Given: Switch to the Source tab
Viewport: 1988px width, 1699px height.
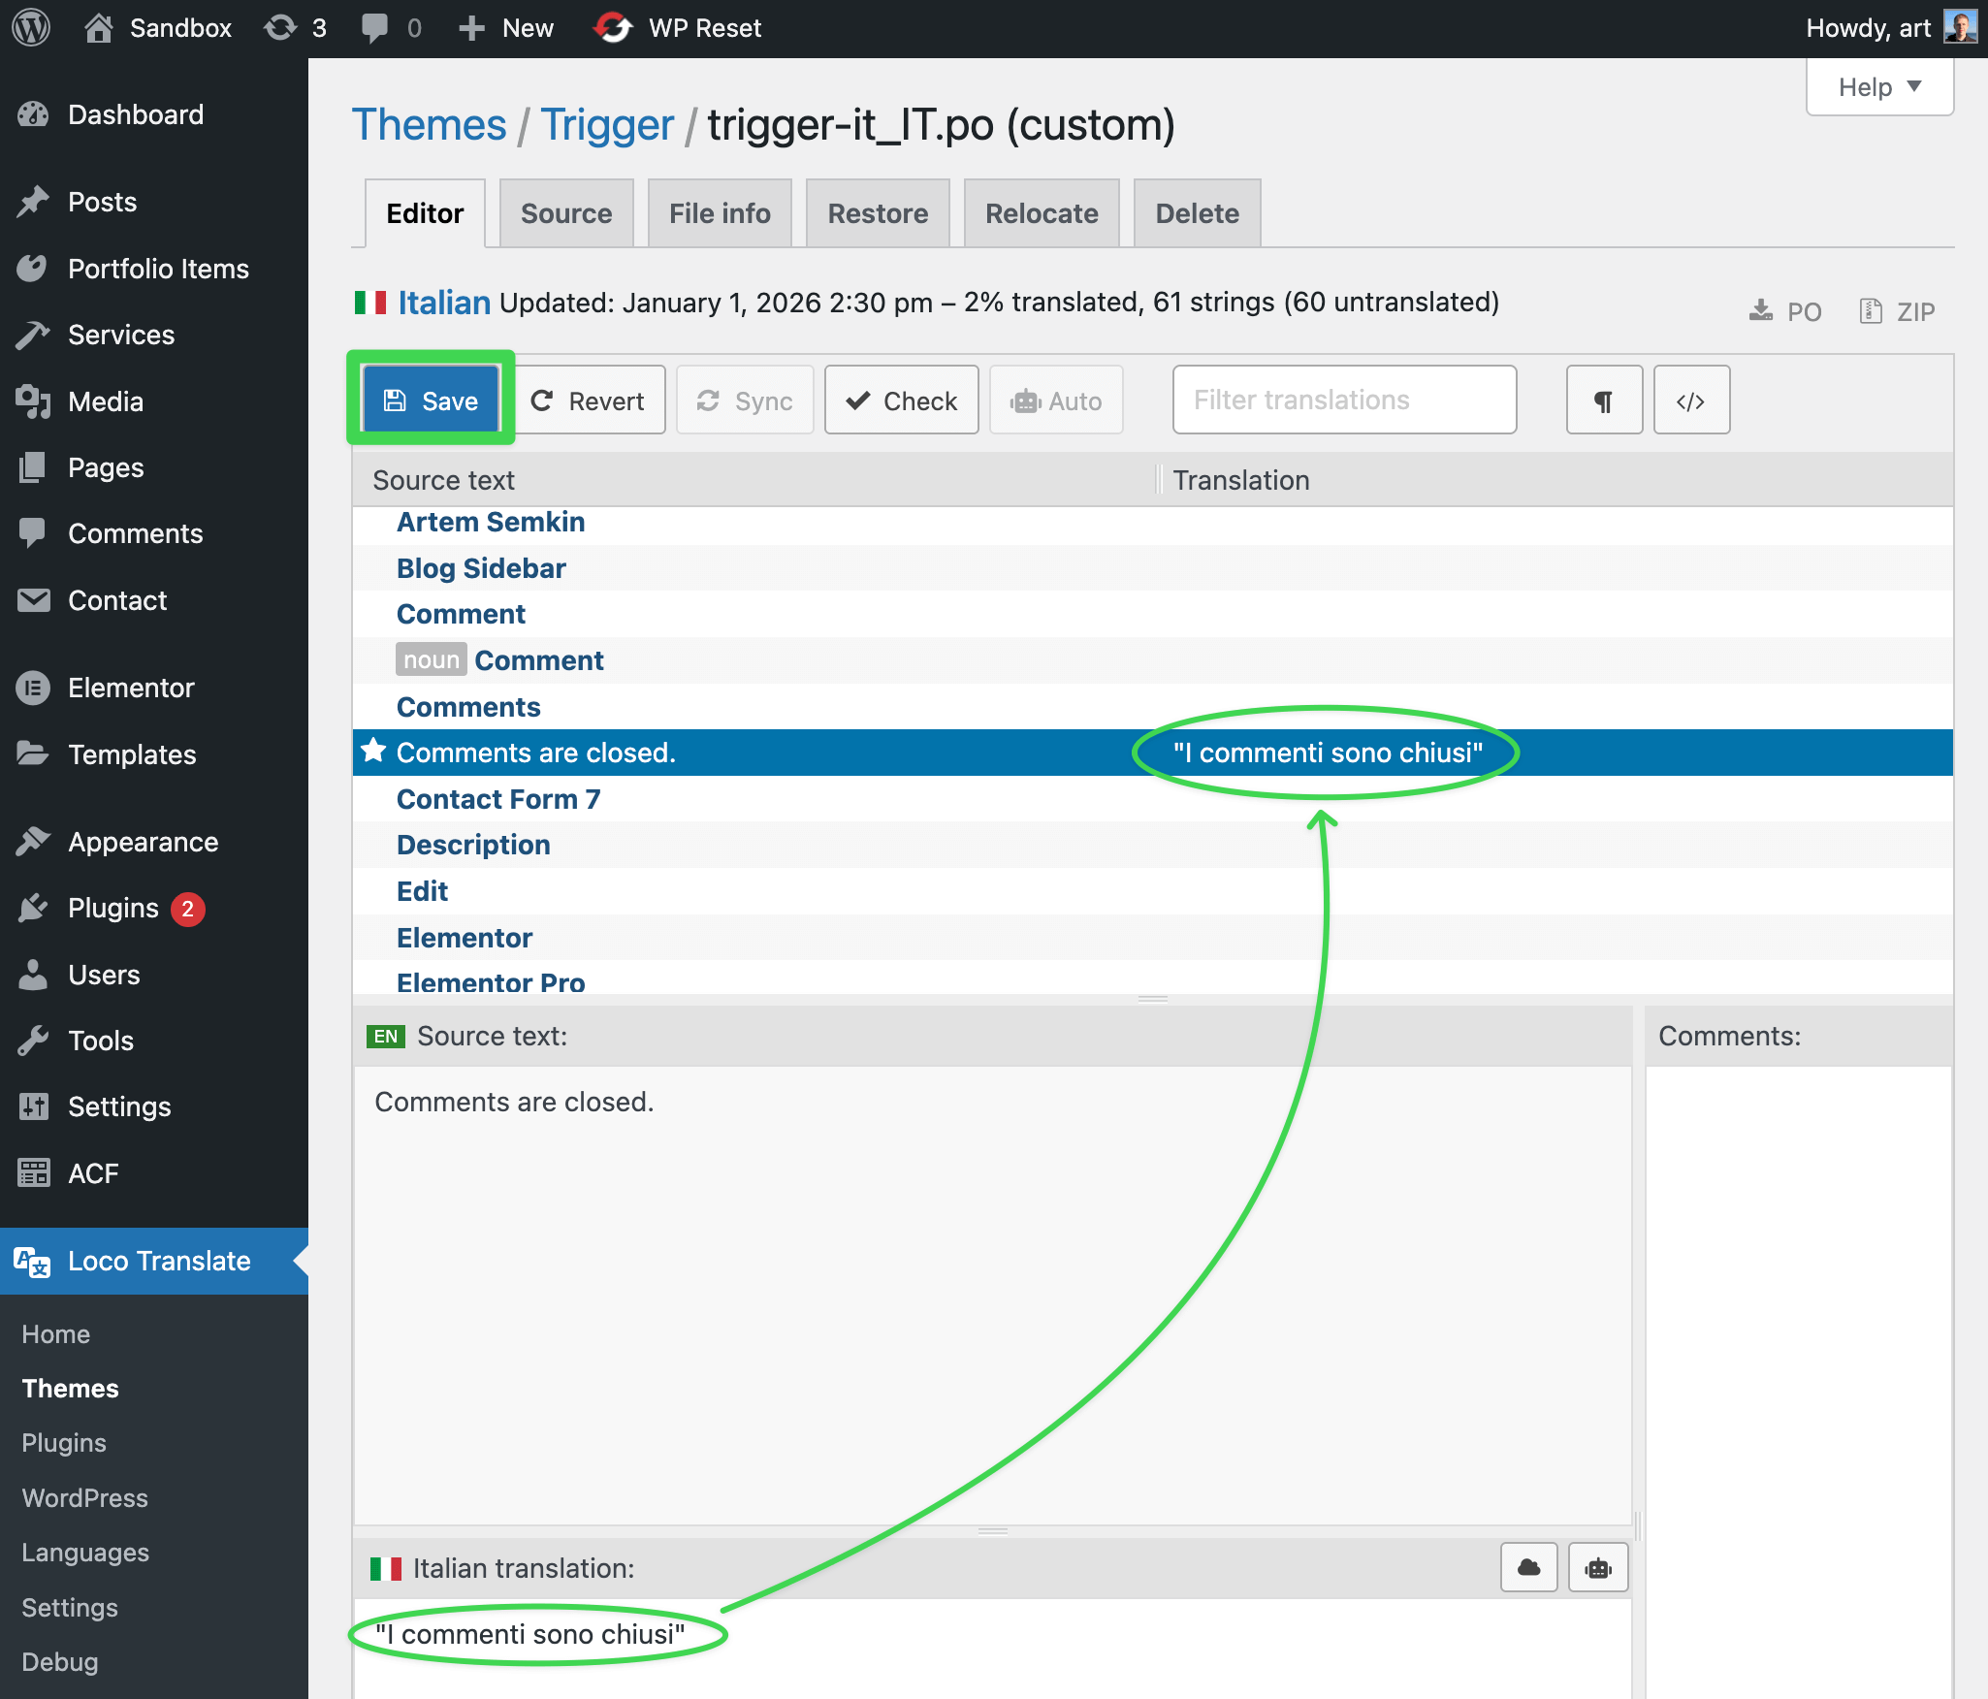Looking at the screenshot, I should click(566, 213).
